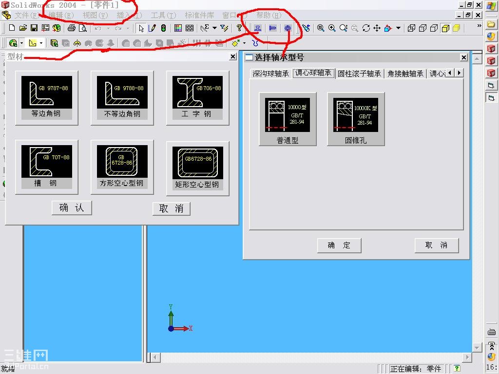Viewport: 499px width, 374px height.
Task: Switch to 角接触轴承 tab
Action: (x=405, y=74)
